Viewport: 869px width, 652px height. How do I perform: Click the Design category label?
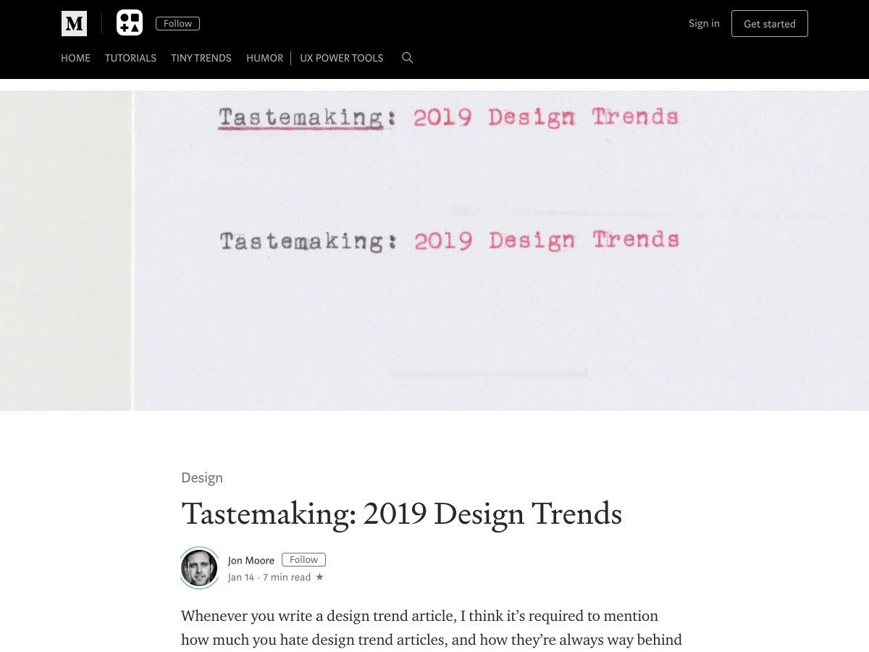[202, 477]
